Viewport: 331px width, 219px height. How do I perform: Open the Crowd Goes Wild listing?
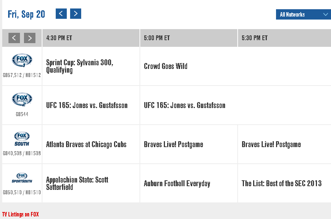[x=166, y=66]
